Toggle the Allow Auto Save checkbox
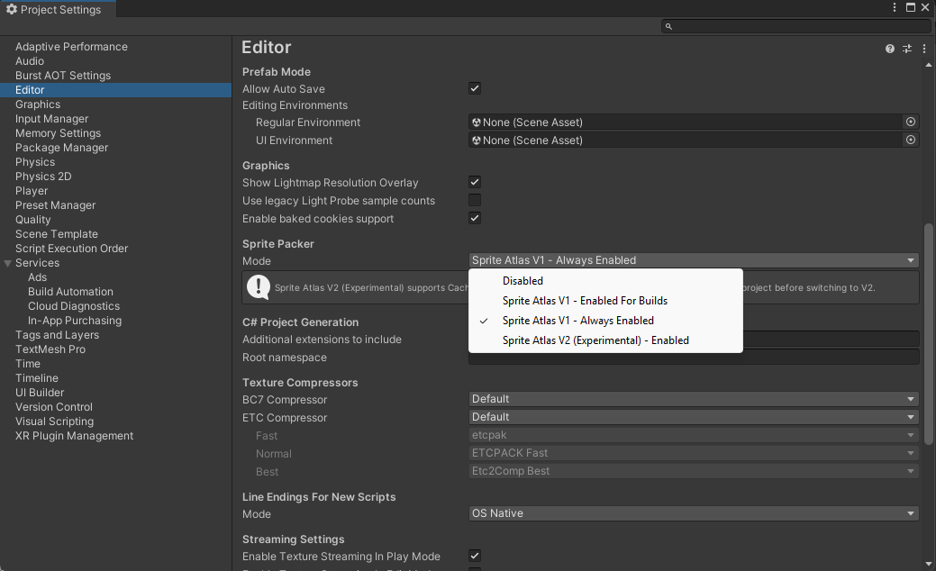936x571 pixels. tap(475, 88)
